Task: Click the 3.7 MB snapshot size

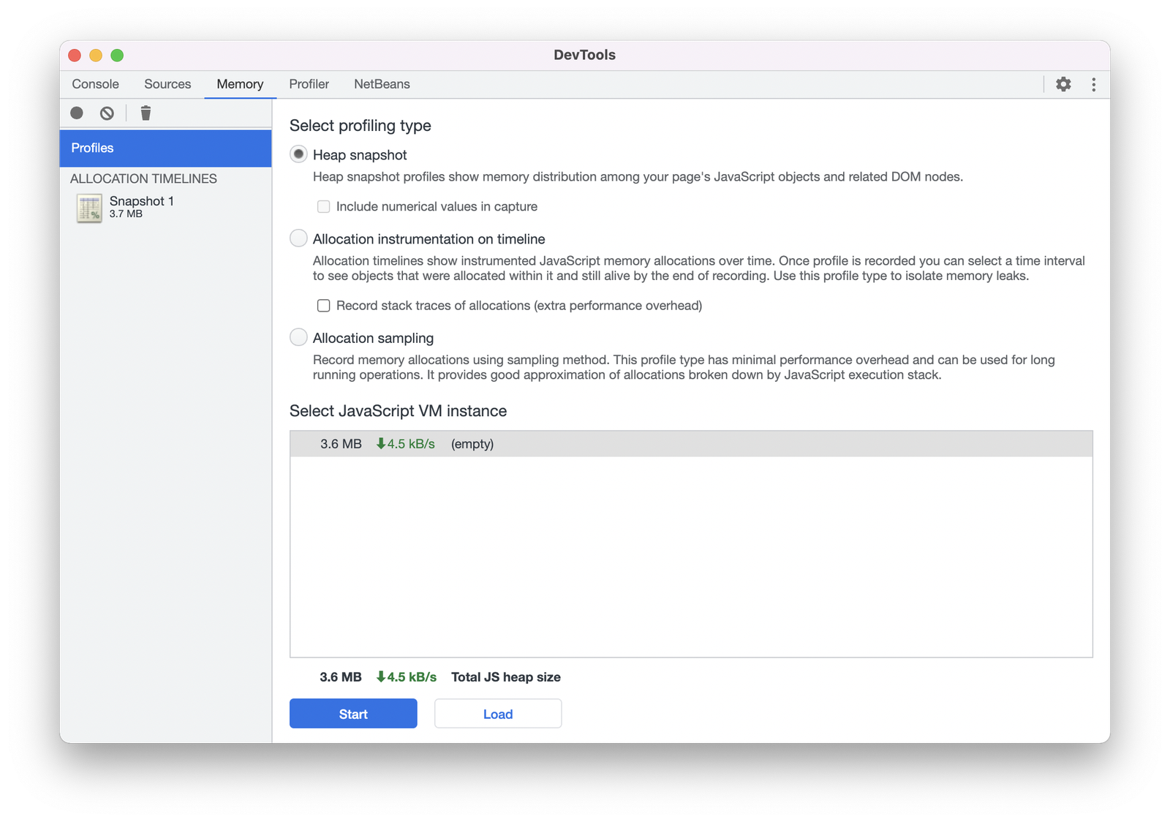Action: coord(126,214)
